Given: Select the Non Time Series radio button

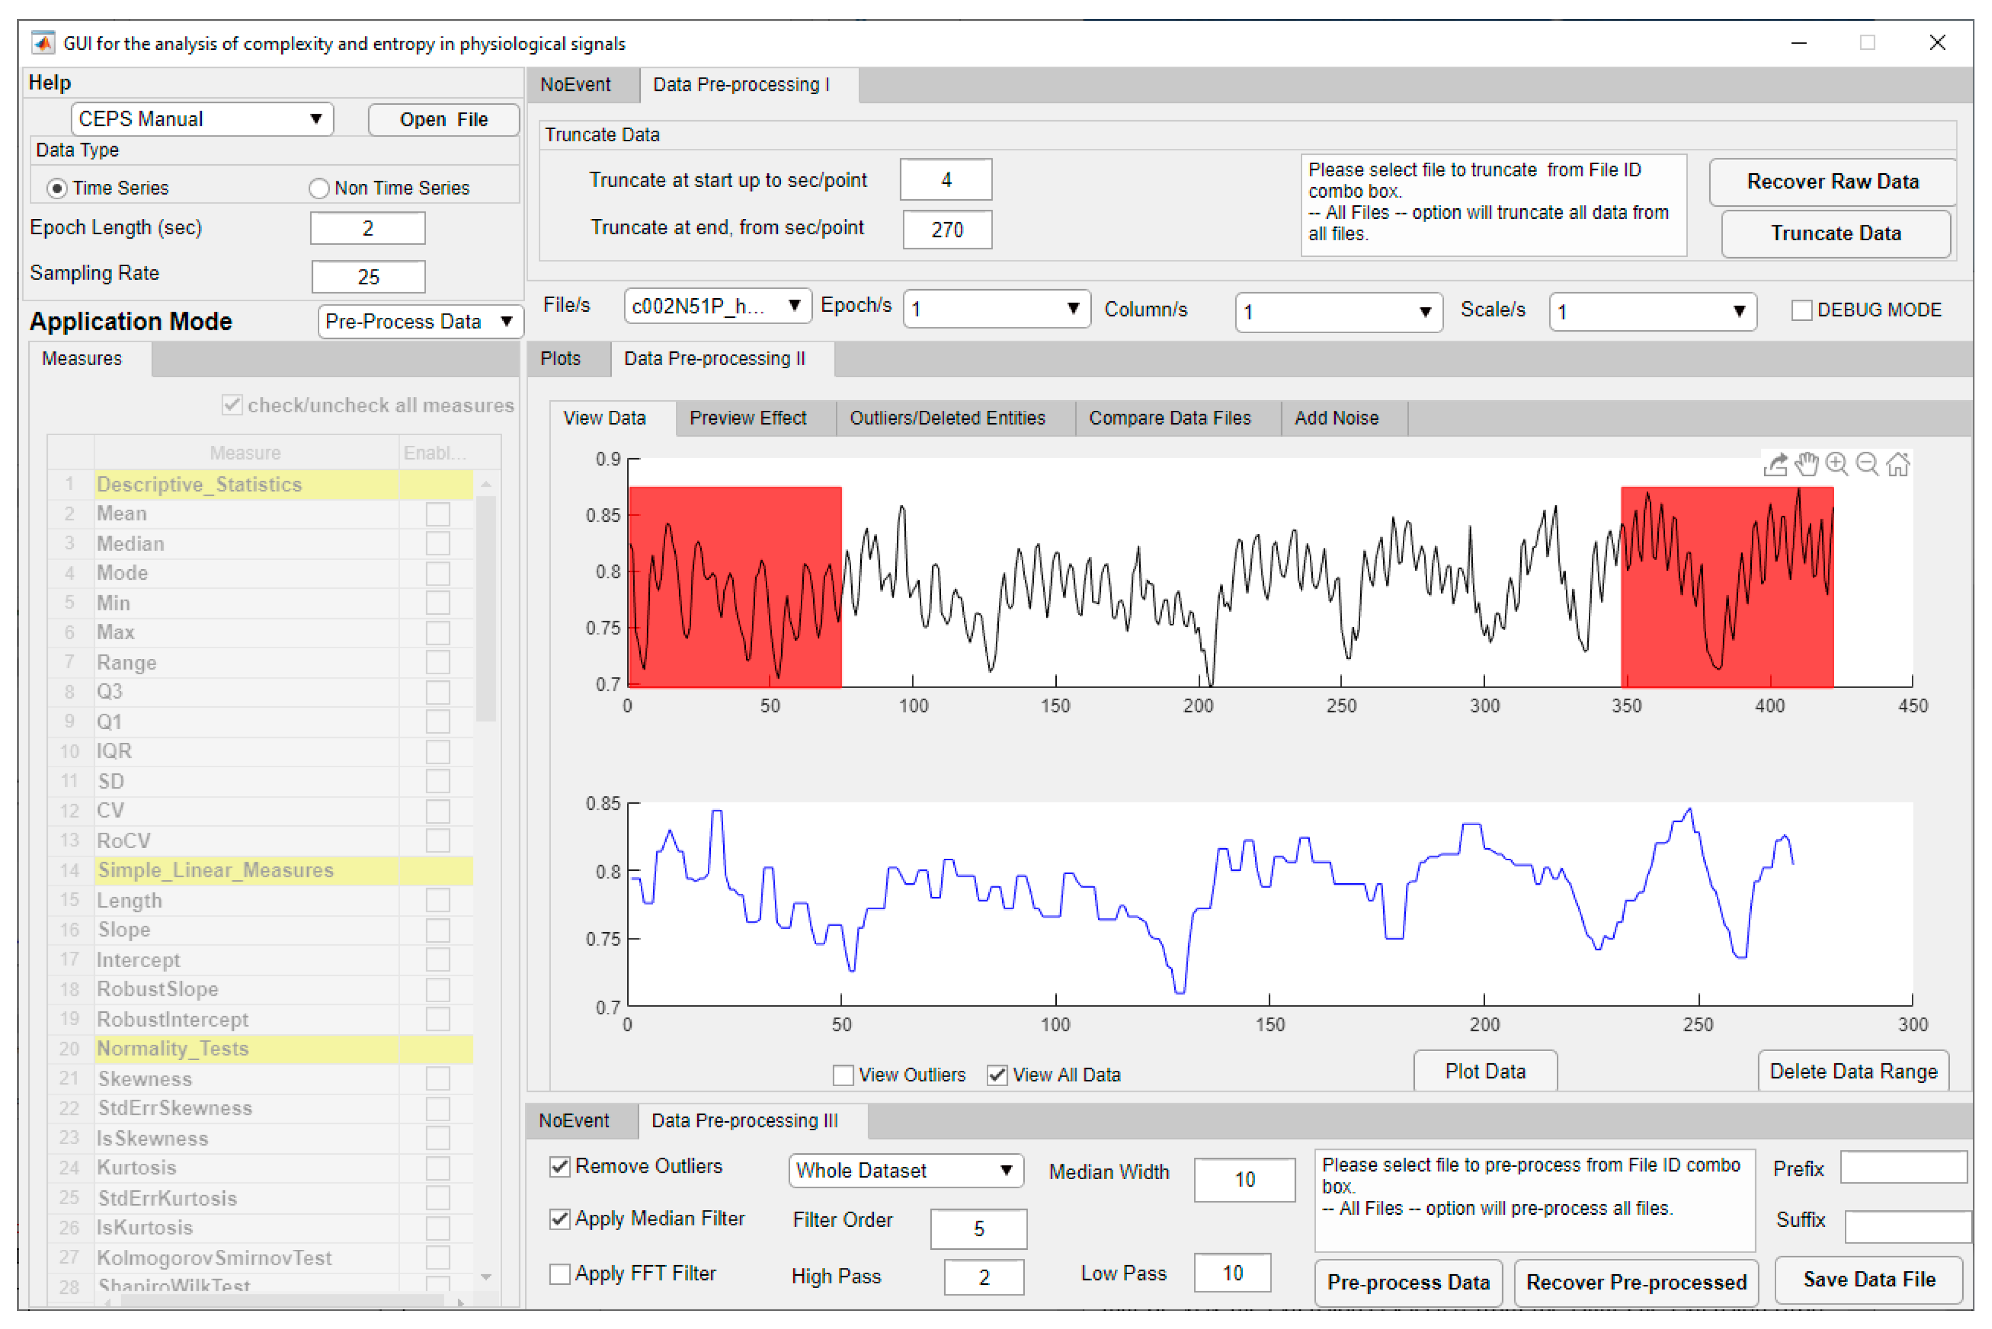Looking at the screenshot, I should click(319, 188).
